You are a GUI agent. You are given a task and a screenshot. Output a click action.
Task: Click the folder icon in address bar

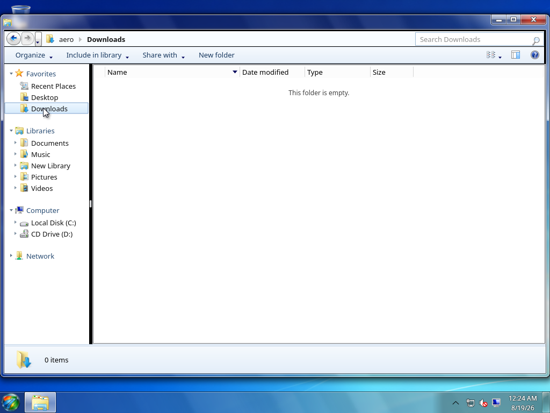50,39
